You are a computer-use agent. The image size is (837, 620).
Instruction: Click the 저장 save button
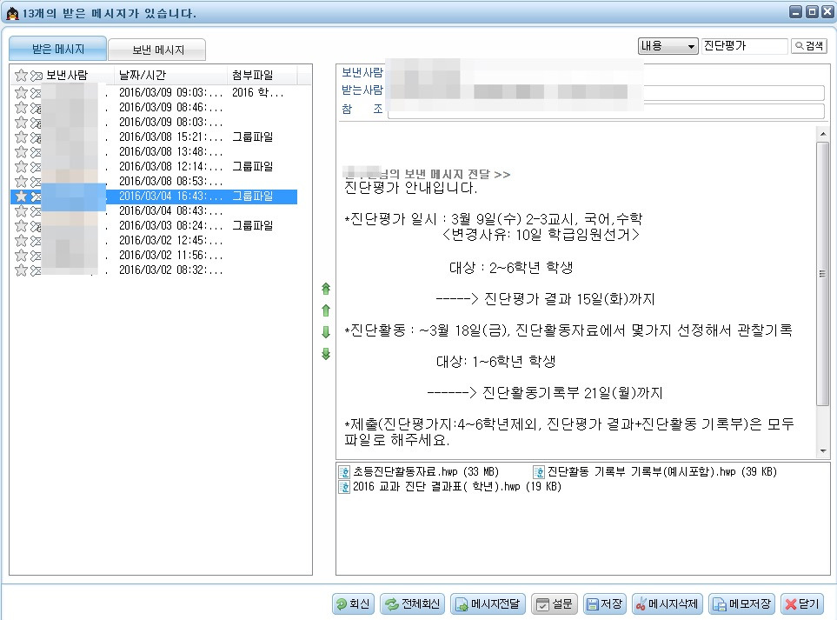[604, 604]
